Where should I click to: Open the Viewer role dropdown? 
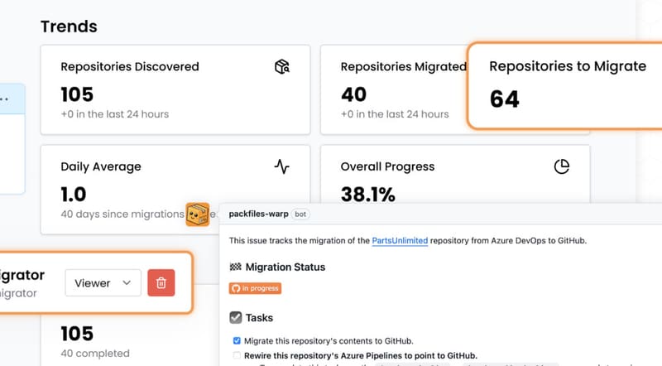(x=103, y=283)
